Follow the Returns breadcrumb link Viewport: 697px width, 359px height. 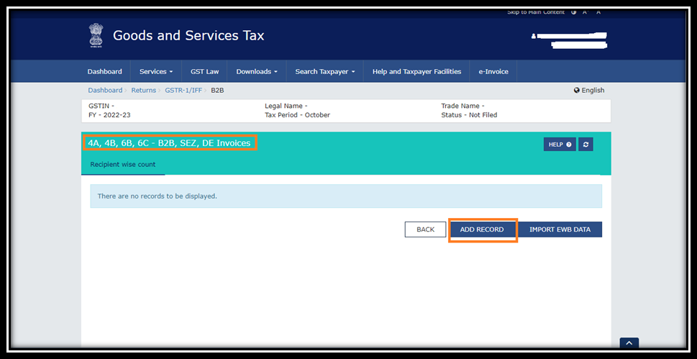144,91
